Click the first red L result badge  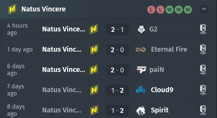151,10
